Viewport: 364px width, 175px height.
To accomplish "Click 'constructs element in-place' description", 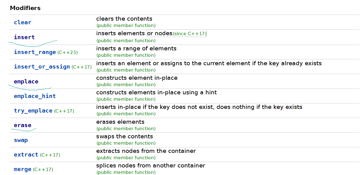I will tap(137, 78).
